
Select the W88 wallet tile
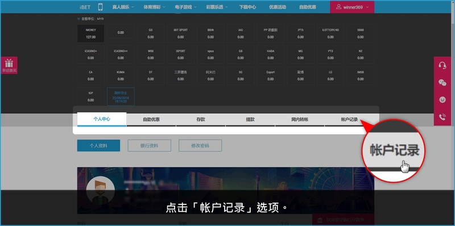pos(151,54)
